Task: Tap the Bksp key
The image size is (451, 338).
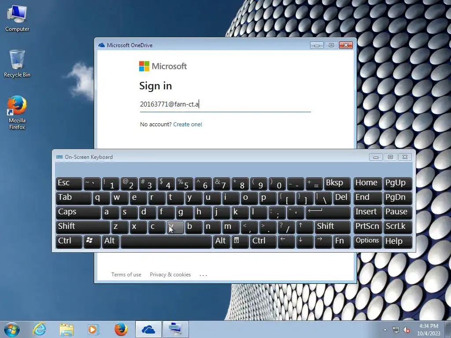Action: coord(337,184)
